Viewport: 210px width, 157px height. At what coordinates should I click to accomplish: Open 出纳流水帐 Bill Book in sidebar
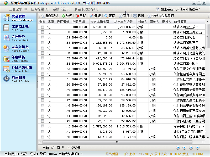18,28
